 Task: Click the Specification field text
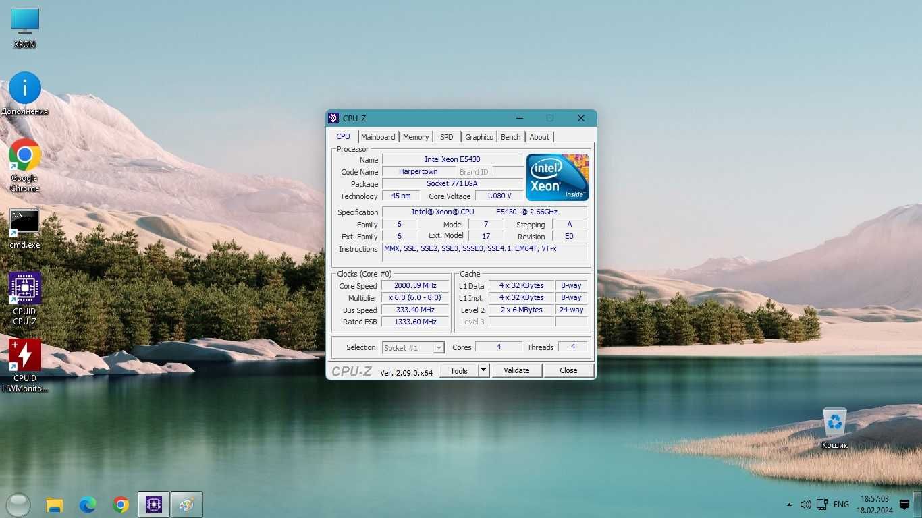tap(485, 212)
